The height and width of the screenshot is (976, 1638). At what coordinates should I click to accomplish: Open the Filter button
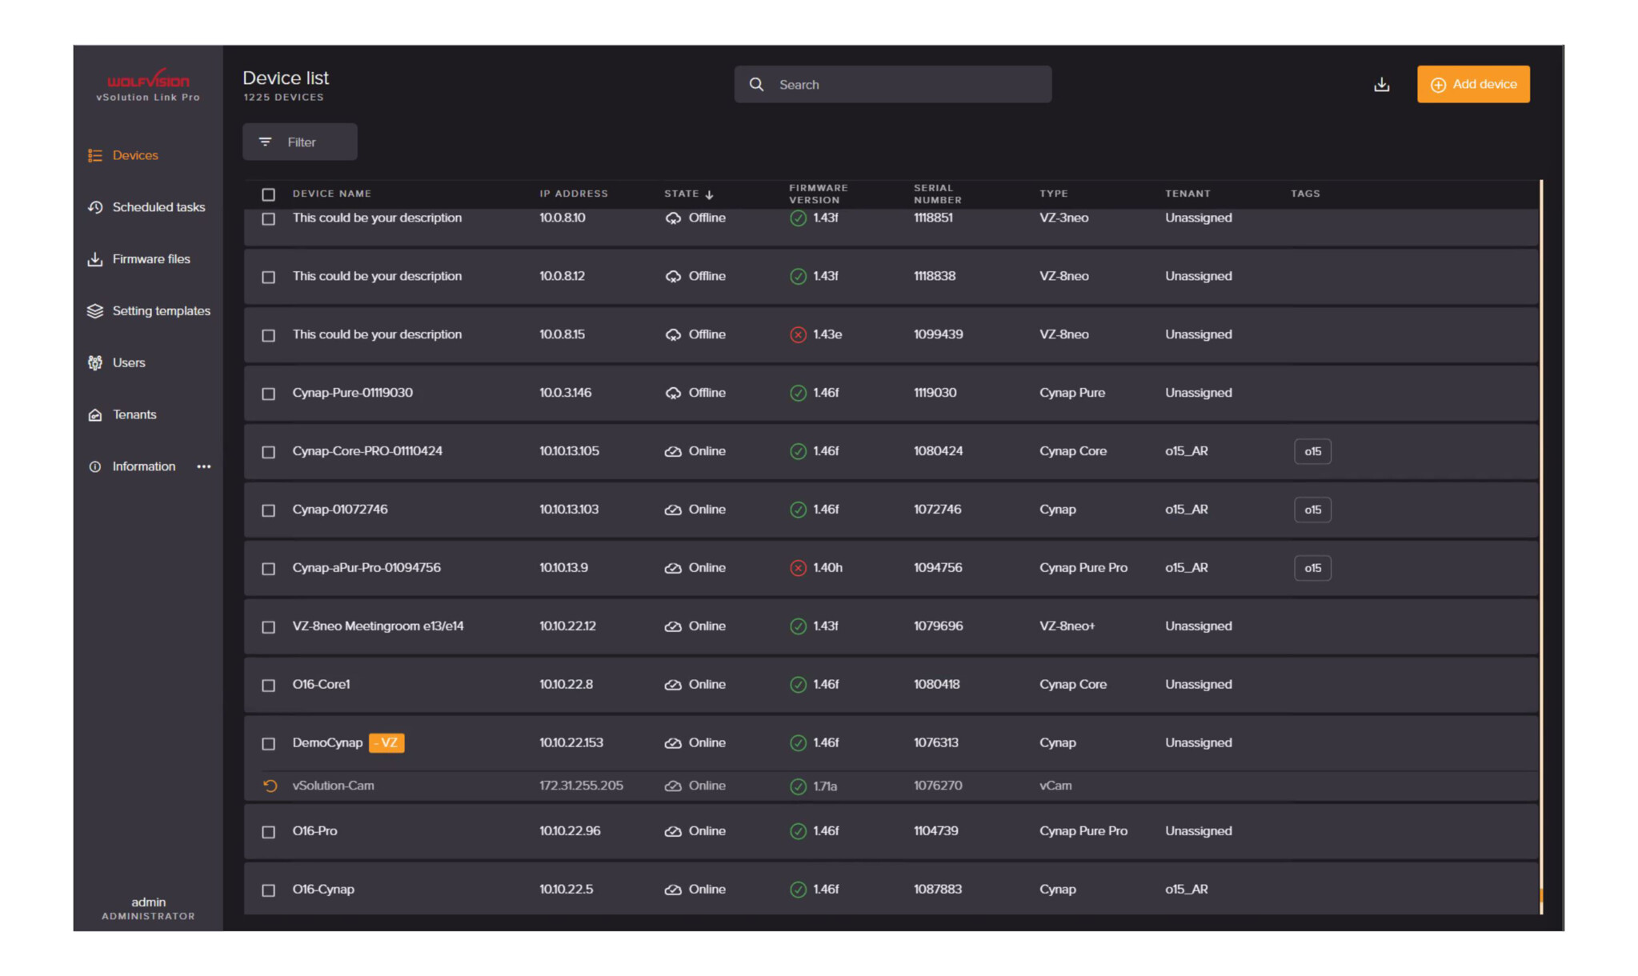click(x=300, y=142)
